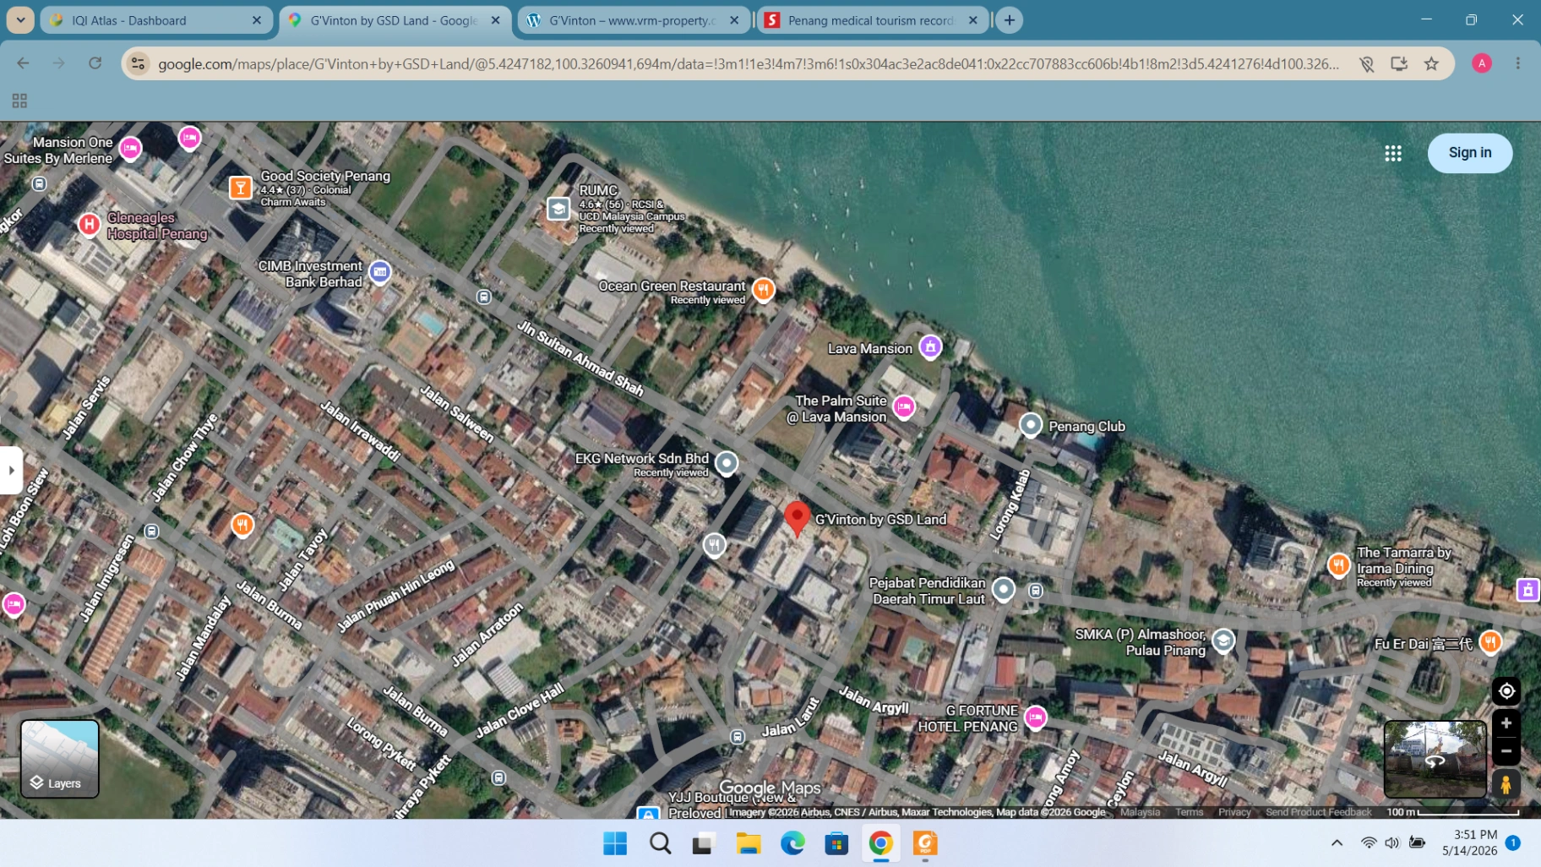Open the Chrome three-dot menu

(x=1518, y=63)
